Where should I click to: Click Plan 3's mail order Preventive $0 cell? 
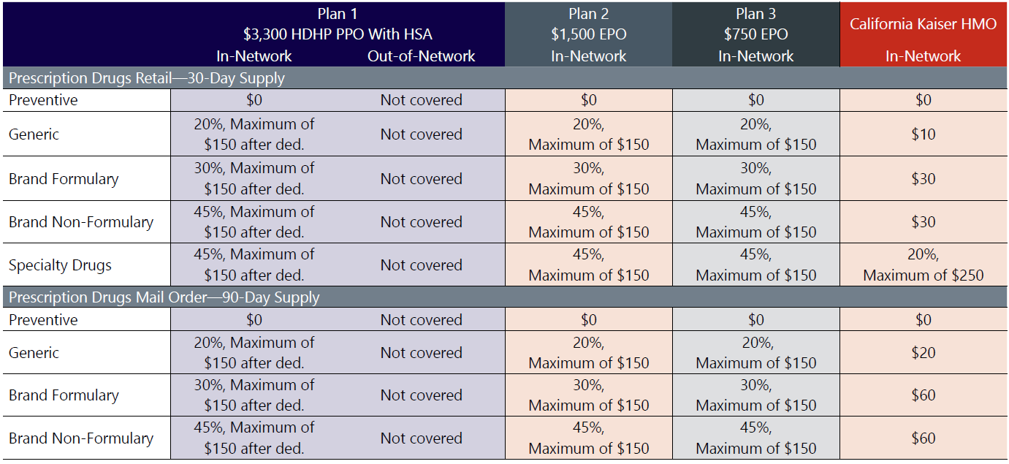click(755, 320)
